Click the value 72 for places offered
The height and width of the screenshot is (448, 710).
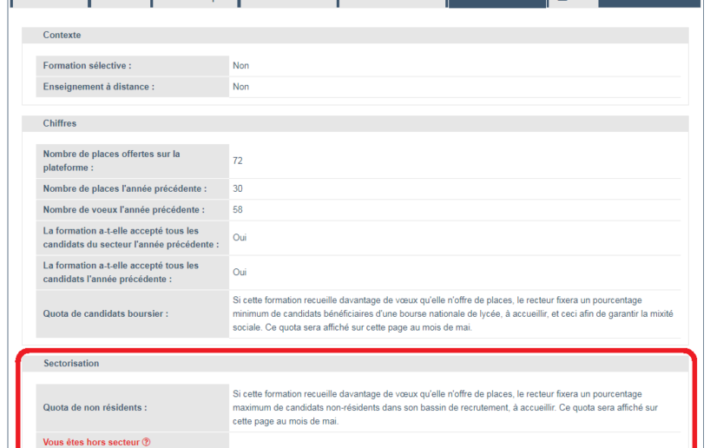(238, 161)
